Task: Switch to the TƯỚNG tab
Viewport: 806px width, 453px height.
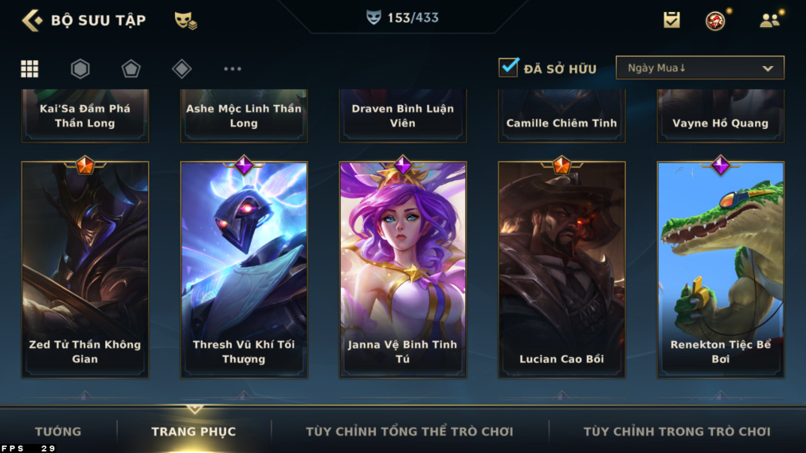Action: [x=58, y=431]
